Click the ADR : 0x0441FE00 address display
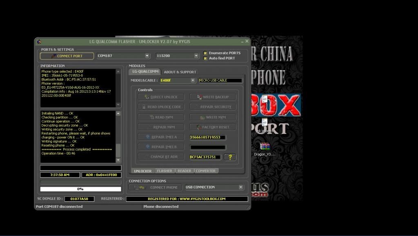This screenshot has width=418, height=236. pos(101,175)
